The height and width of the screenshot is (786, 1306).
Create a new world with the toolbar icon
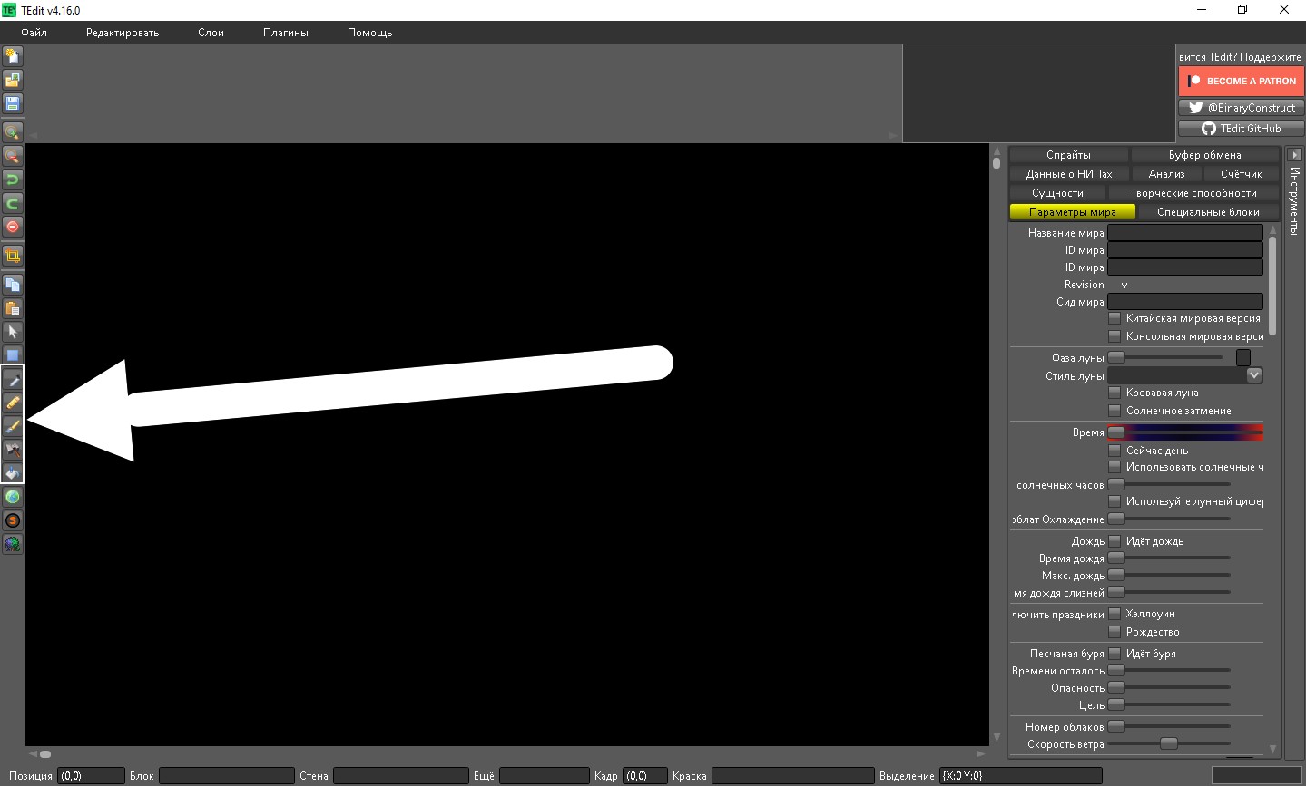click(x=13, y=56)
